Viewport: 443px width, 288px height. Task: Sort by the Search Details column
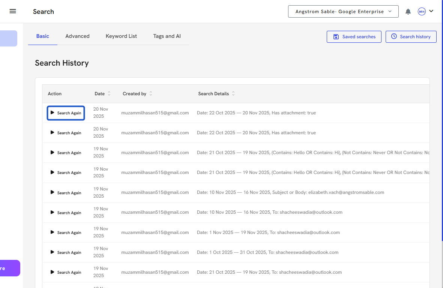233,94
